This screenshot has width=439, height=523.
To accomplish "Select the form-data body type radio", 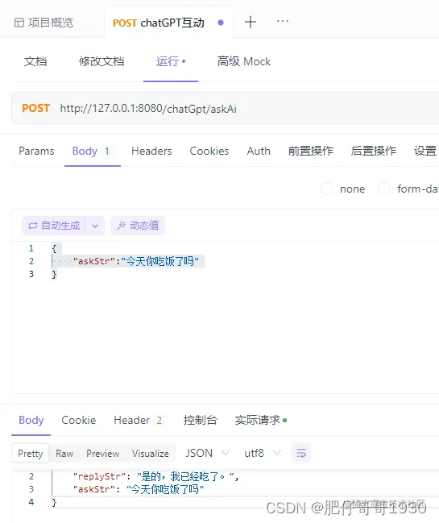I will click(x=384, y=189).
